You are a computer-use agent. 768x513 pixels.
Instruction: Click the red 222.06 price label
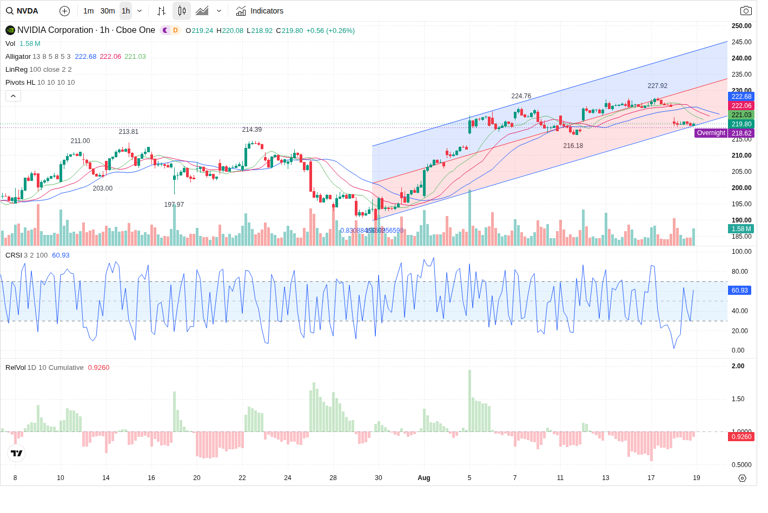[741, 106]
